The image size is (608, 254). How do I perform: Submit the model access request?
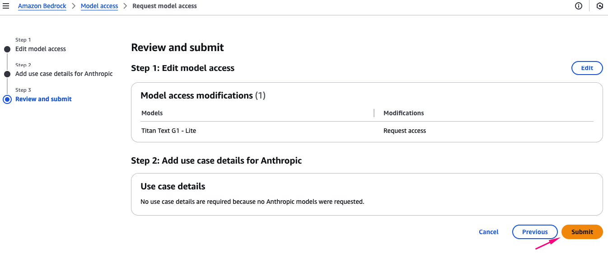pos(582,232)
